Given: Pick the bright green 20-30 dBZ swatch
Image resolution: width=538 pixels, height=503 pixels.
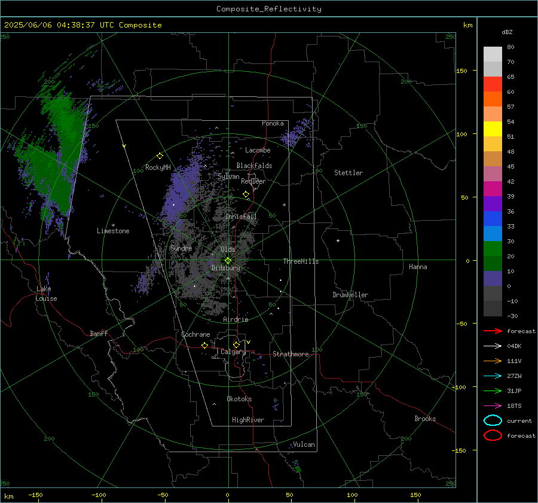Looking at the screenshot, I should coord(493,249).
